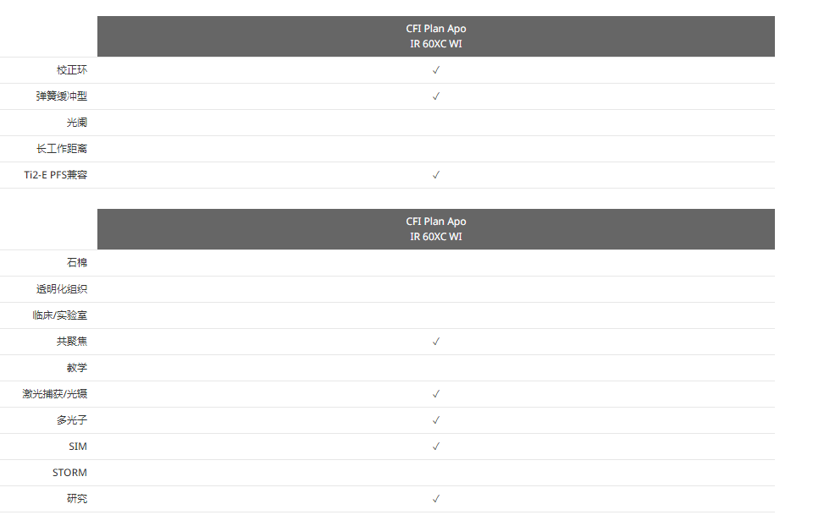
Task: Click the checkmark in the 校正环 row
Action: tap(436, 70)
